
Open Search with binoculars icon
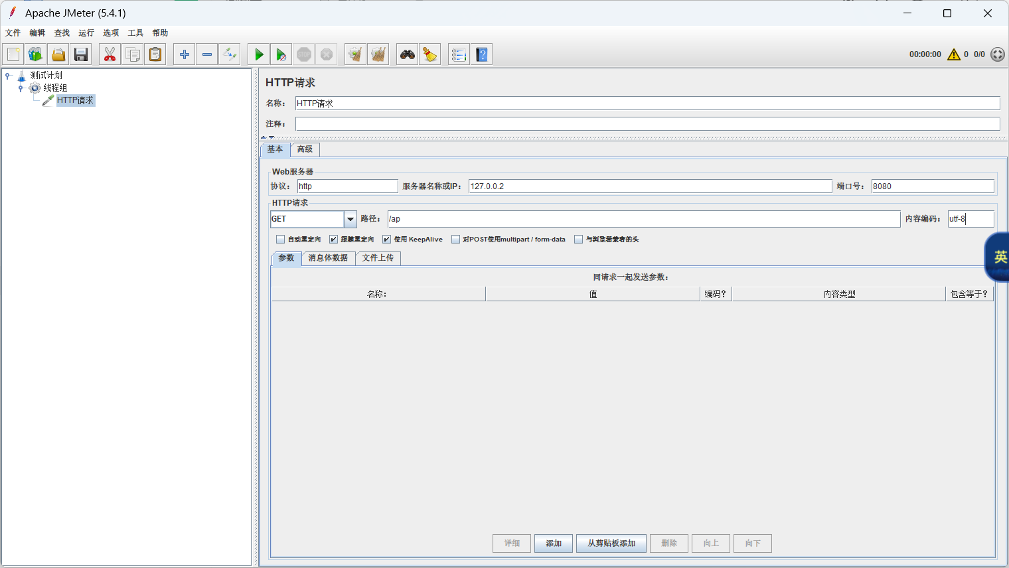(x=408, y=54)
